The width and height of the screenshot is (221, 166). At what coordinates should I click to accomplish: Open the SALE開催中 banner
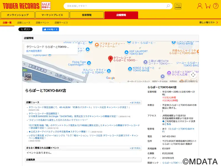[x=46, y=6]
